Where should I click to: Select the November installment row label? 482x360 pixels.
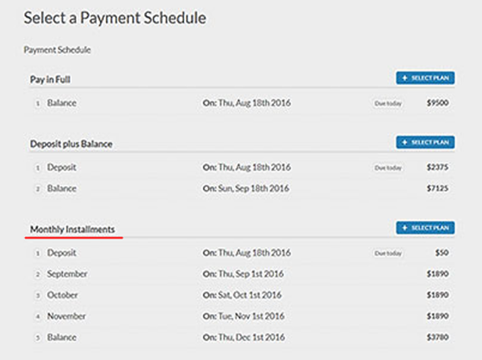click(x=66, y=316)
